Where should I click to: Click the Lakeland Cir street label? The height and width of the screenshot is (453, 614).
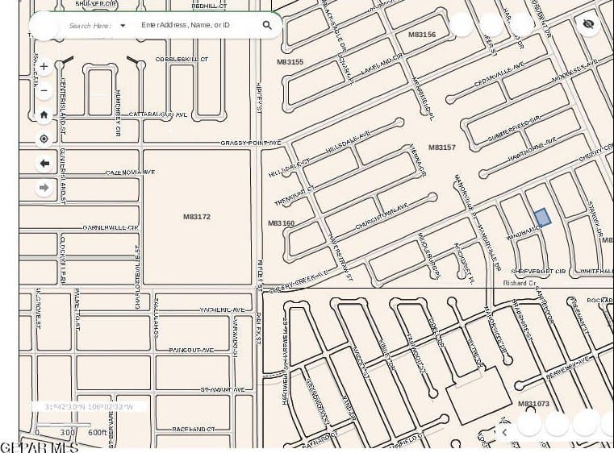click(382, 64)
